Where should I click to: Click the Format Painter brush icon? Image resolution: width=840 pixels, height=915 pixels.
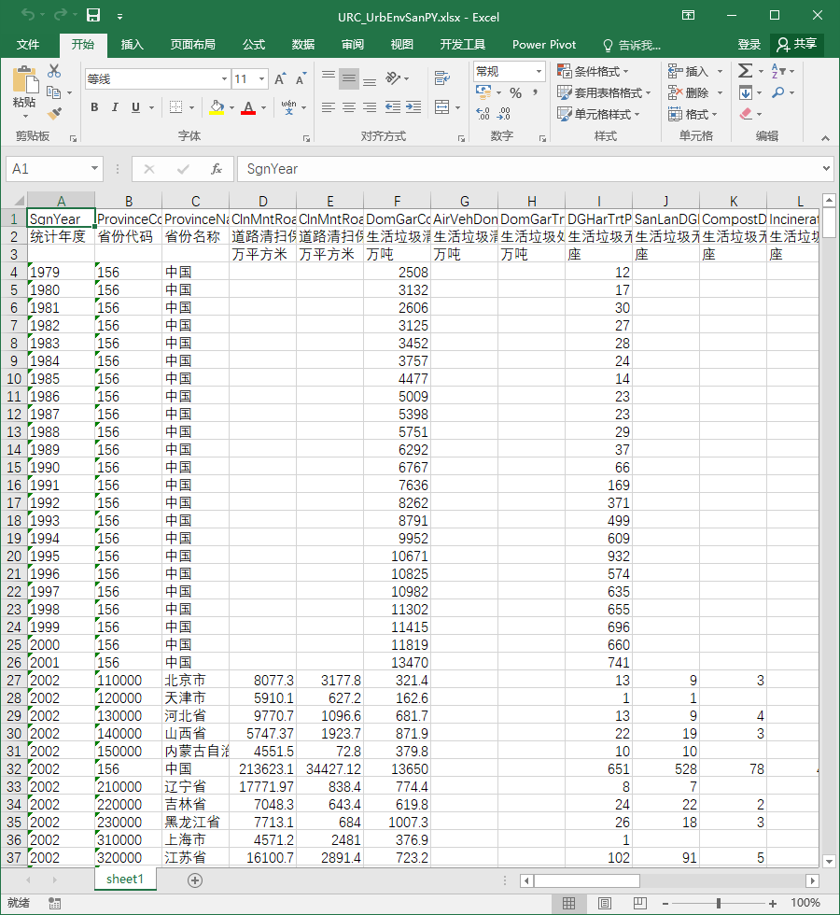pos(55,113)
